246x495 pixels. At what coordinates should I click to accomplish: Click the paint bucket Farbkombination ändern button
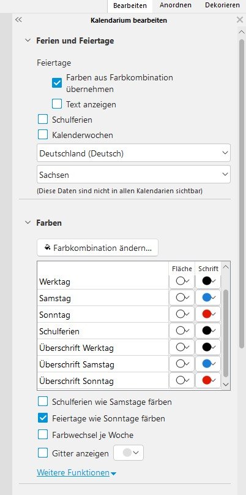click(x=97, y=248)
